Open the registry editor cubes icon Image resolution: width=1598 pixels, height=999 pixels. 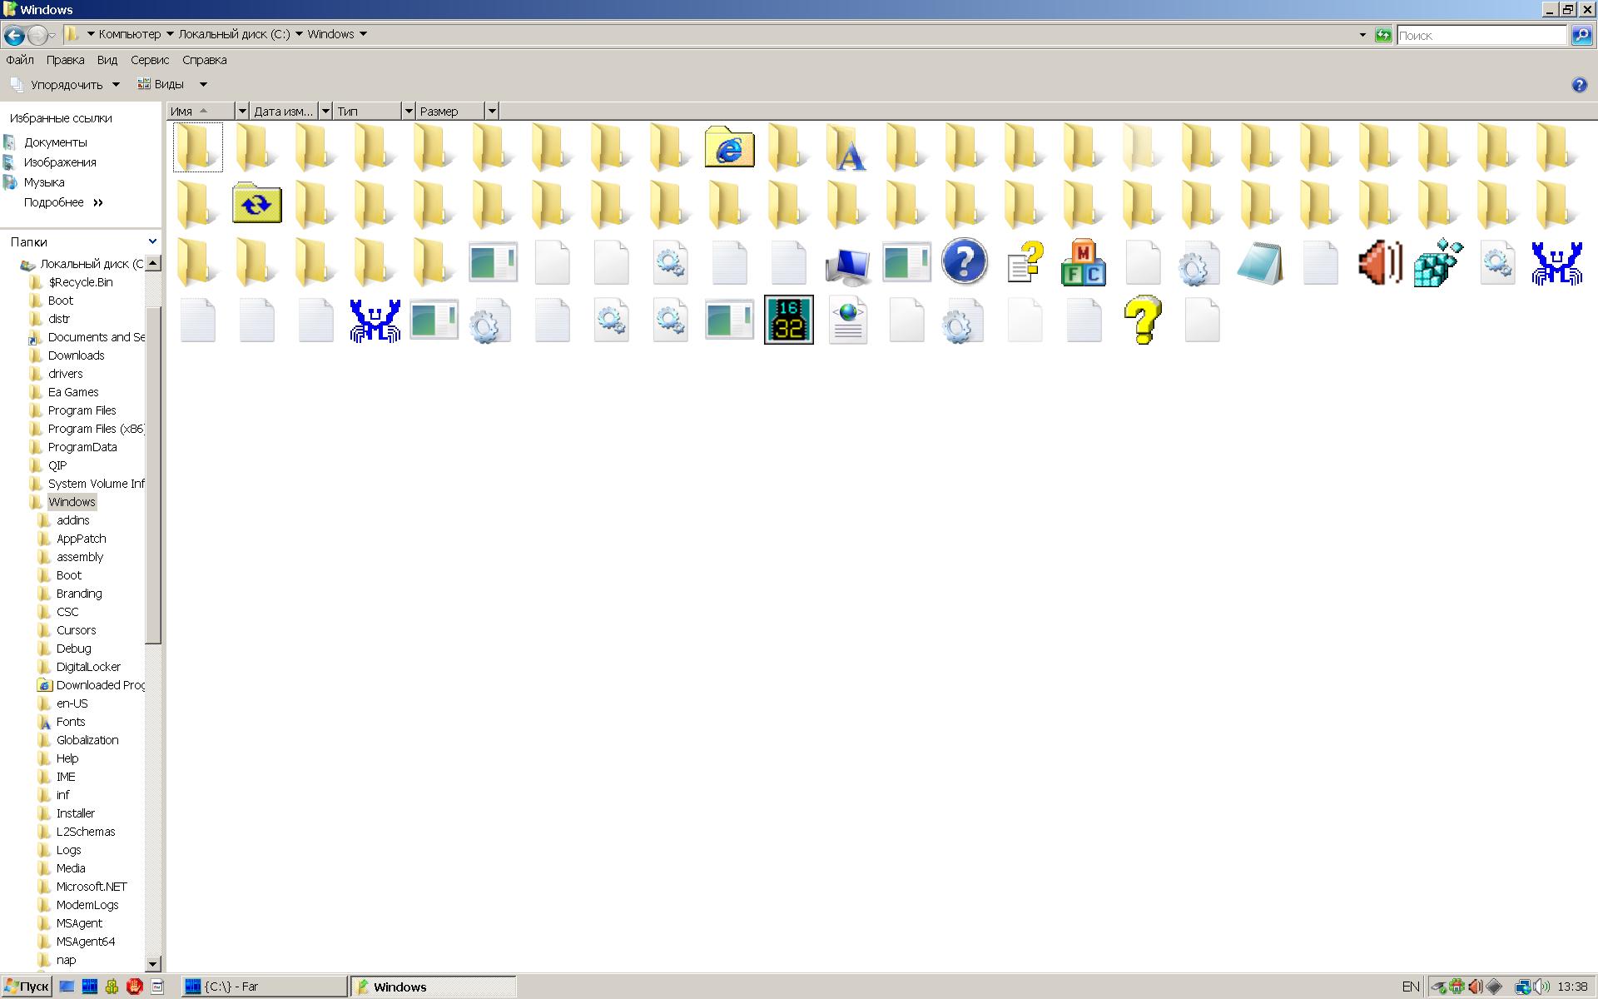coord(1438,263)
